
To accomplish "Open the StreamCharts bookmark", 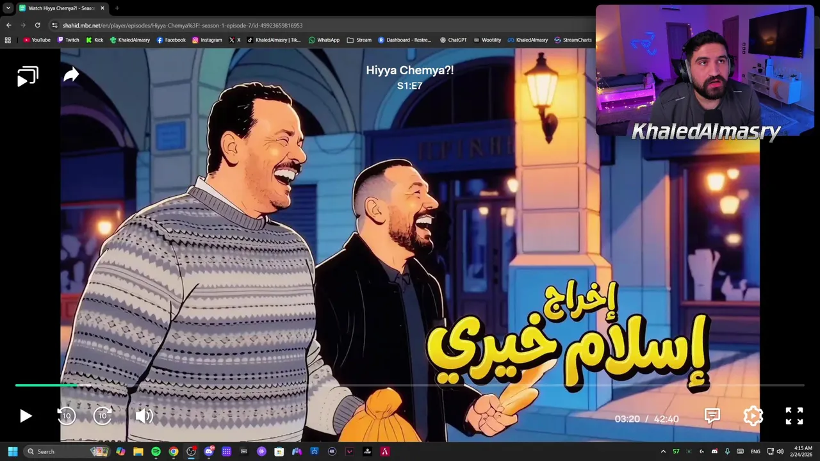I will tap(573, 40).
